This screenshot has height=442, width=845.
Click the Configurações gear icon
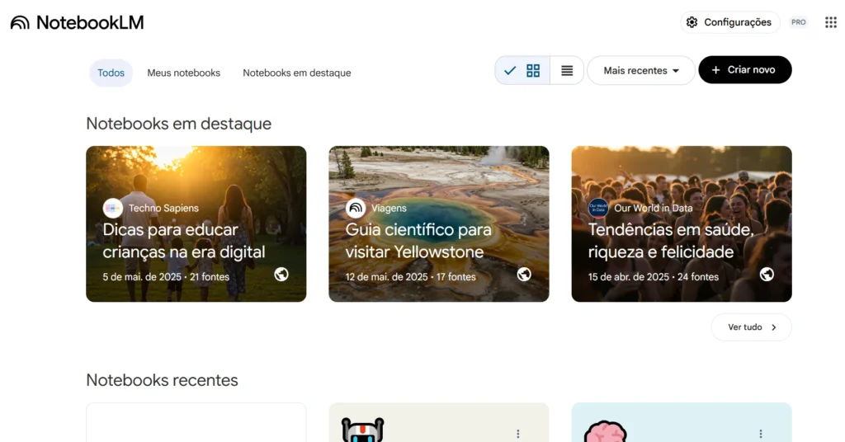click(692, 22)
